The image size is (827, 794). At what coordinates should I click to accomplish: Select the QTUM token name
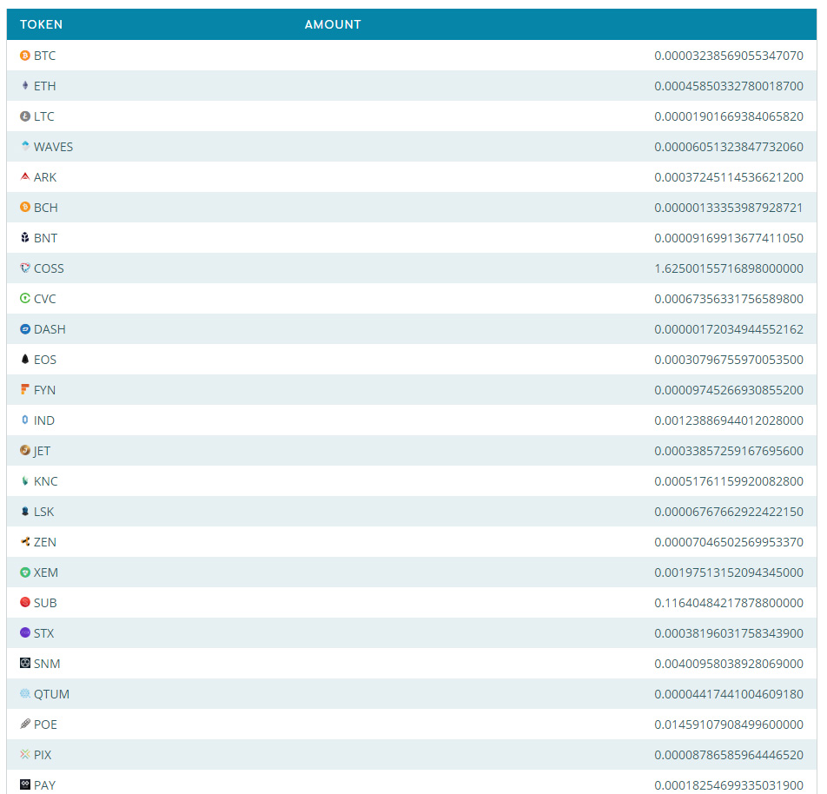click(x=52, y=694)
